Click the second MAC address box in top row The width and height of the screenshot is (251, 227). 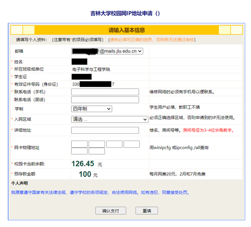click(97, 144)
